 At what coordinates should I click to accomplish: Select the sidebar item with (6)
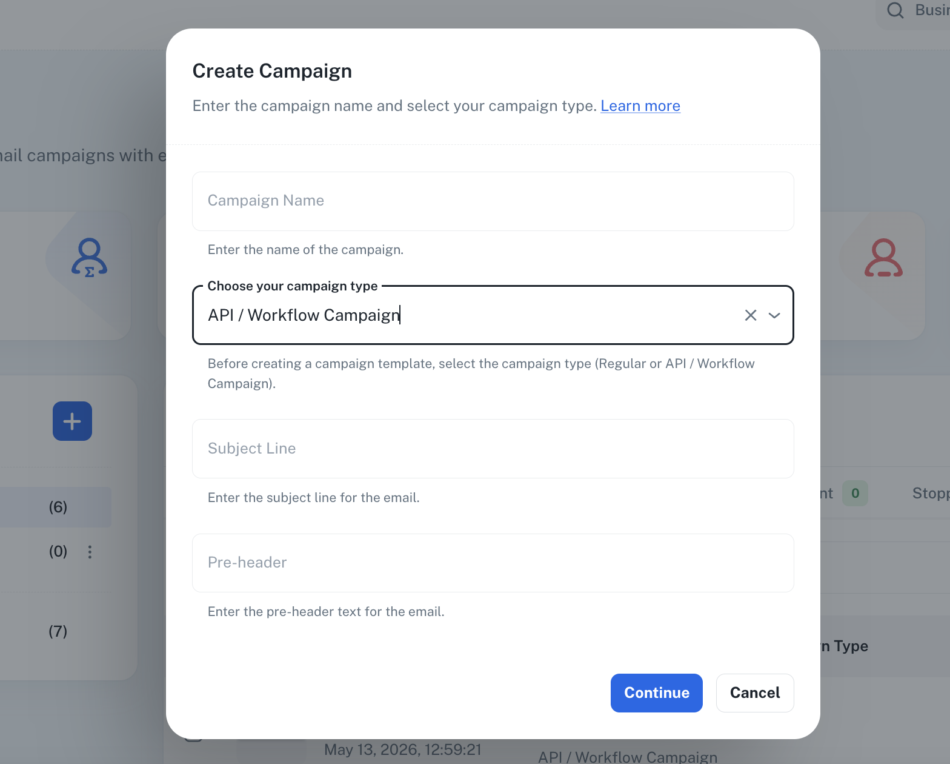tap(56, 507)
